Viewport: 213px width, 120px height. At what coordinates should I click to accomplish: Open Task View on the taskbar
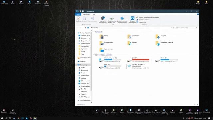click(10, 118)
